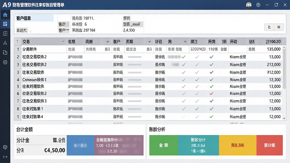Click the sidebar gear icon below documents
Screen dimensions: 290x163
click(5, 62)
